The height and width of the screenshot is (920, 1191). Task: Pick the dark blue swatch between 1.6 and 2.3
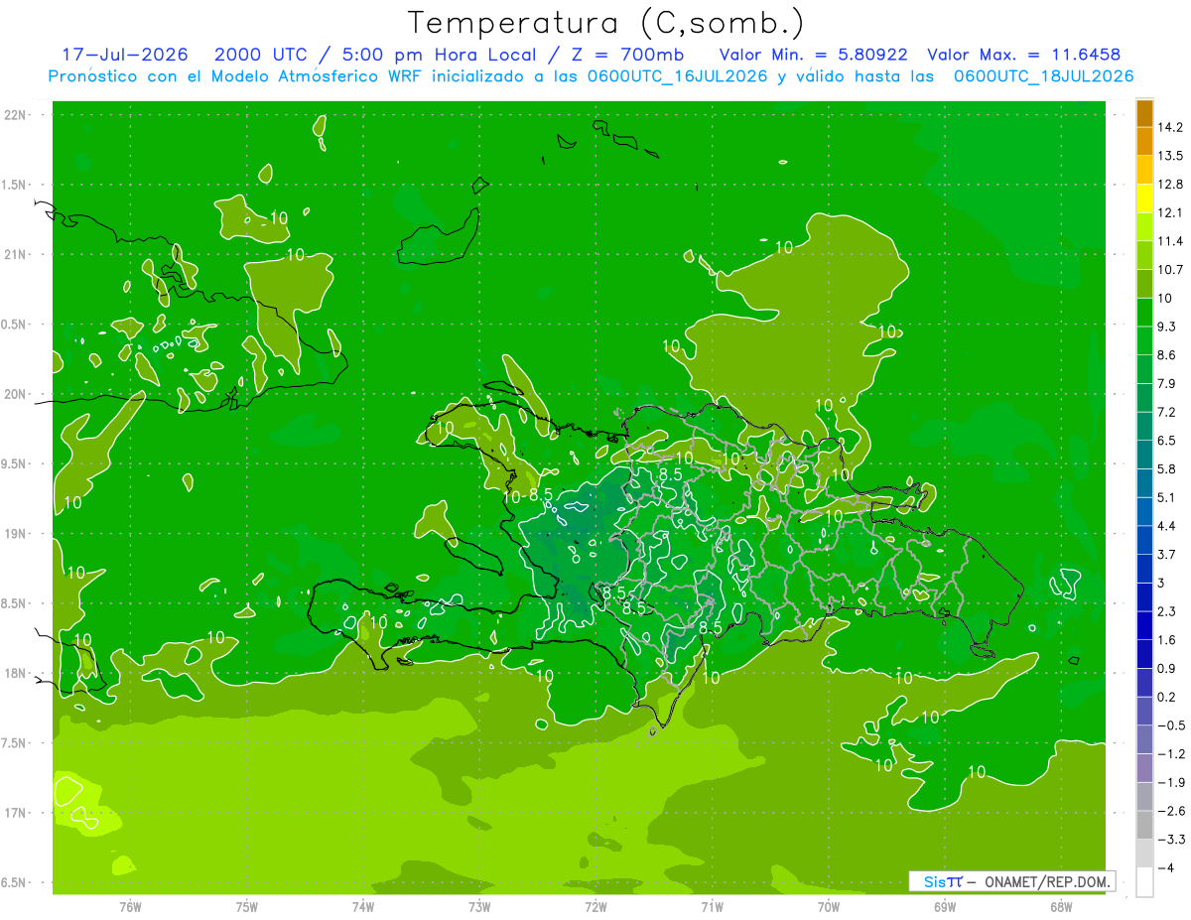(1144, 625)
